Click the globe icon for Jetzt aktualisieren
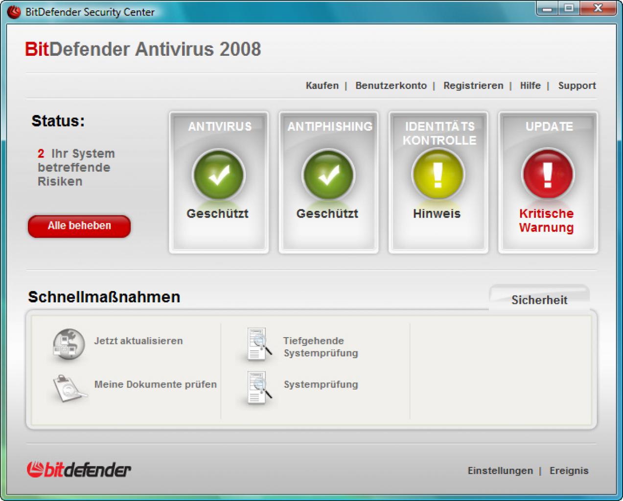The height and width of the screenshot is (501, 623). pos(69,345)
